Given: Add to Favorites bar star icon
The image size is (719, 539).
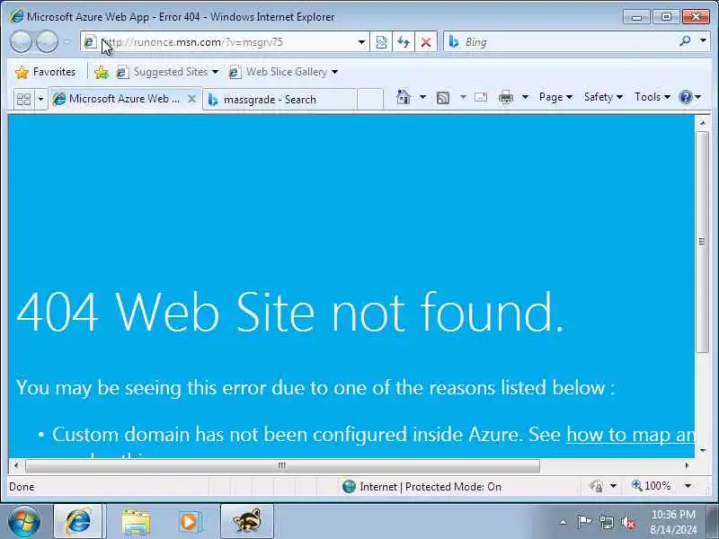Looking at the screenshot, I should pyautogui.click(x=102, y=72).
